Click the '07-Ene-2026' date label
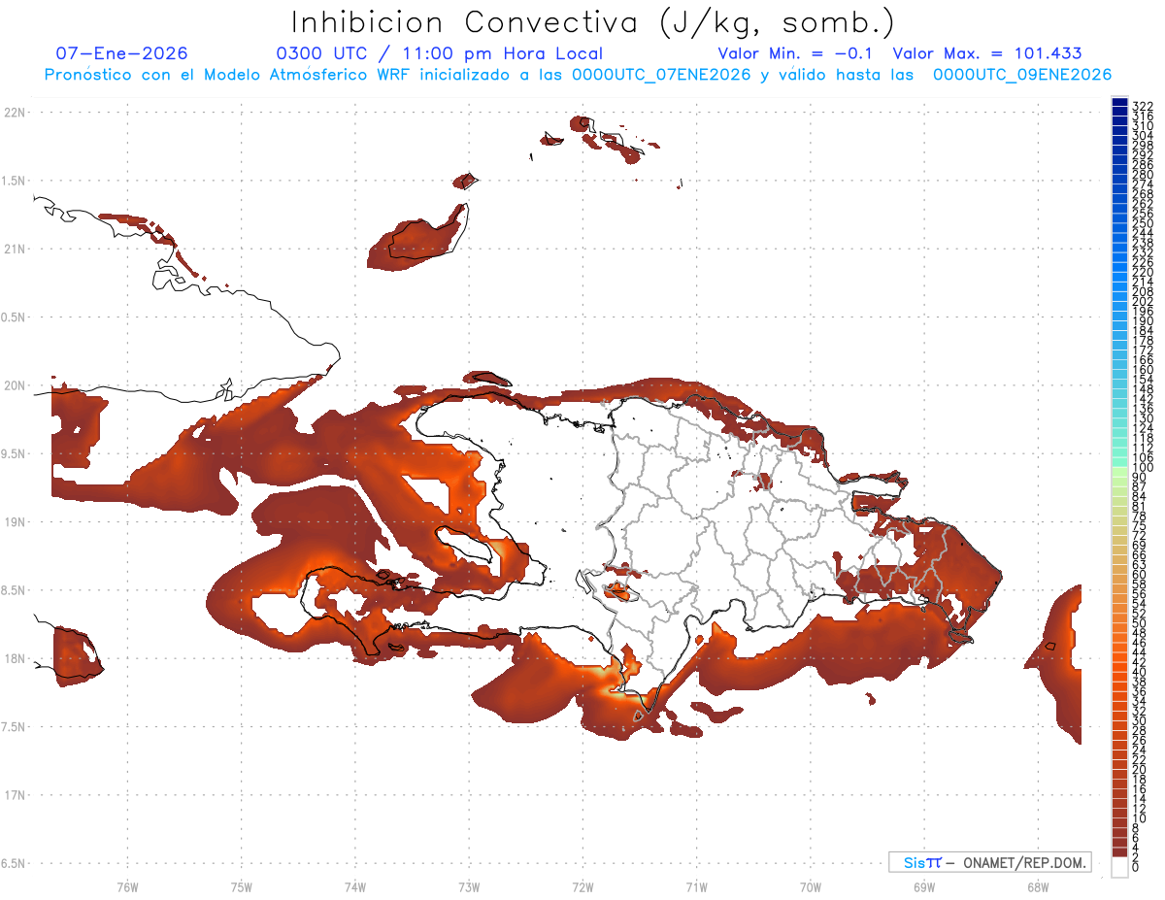1165x900 pixels. [x=121, y=54]
